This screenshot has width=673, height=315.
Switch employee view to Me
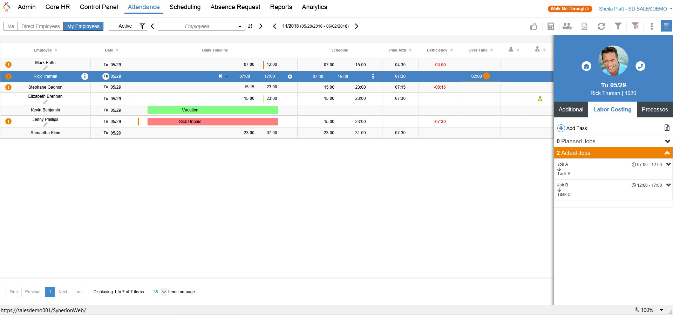[11, 26]
